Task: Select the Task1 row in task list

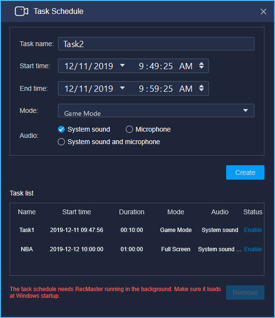Action: 137,230
